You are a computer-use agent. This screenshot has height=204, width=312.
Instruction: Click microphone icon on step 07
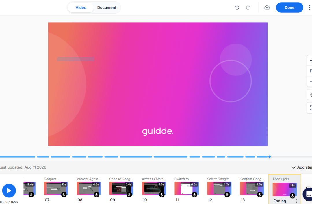pos(64,194)
